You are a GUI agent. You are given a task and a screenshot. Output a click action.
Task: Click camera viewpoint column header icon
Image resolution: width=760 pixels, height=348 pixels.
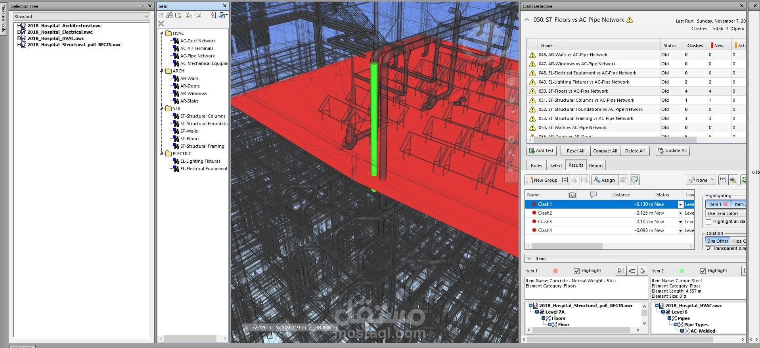(x=572, y=195)
